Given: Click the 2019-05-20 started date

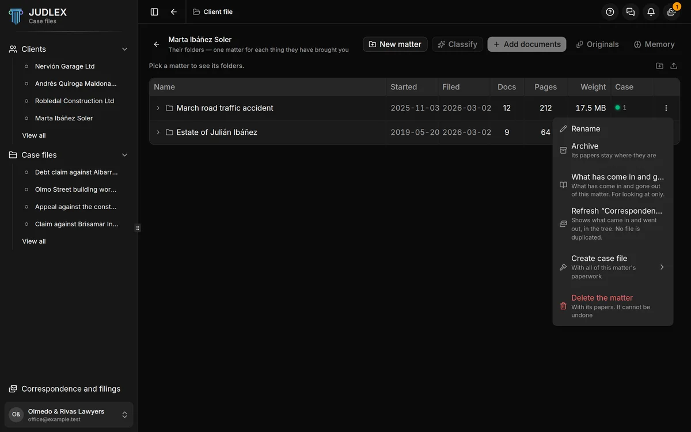Looking at the screenshot, I should 415,132.
